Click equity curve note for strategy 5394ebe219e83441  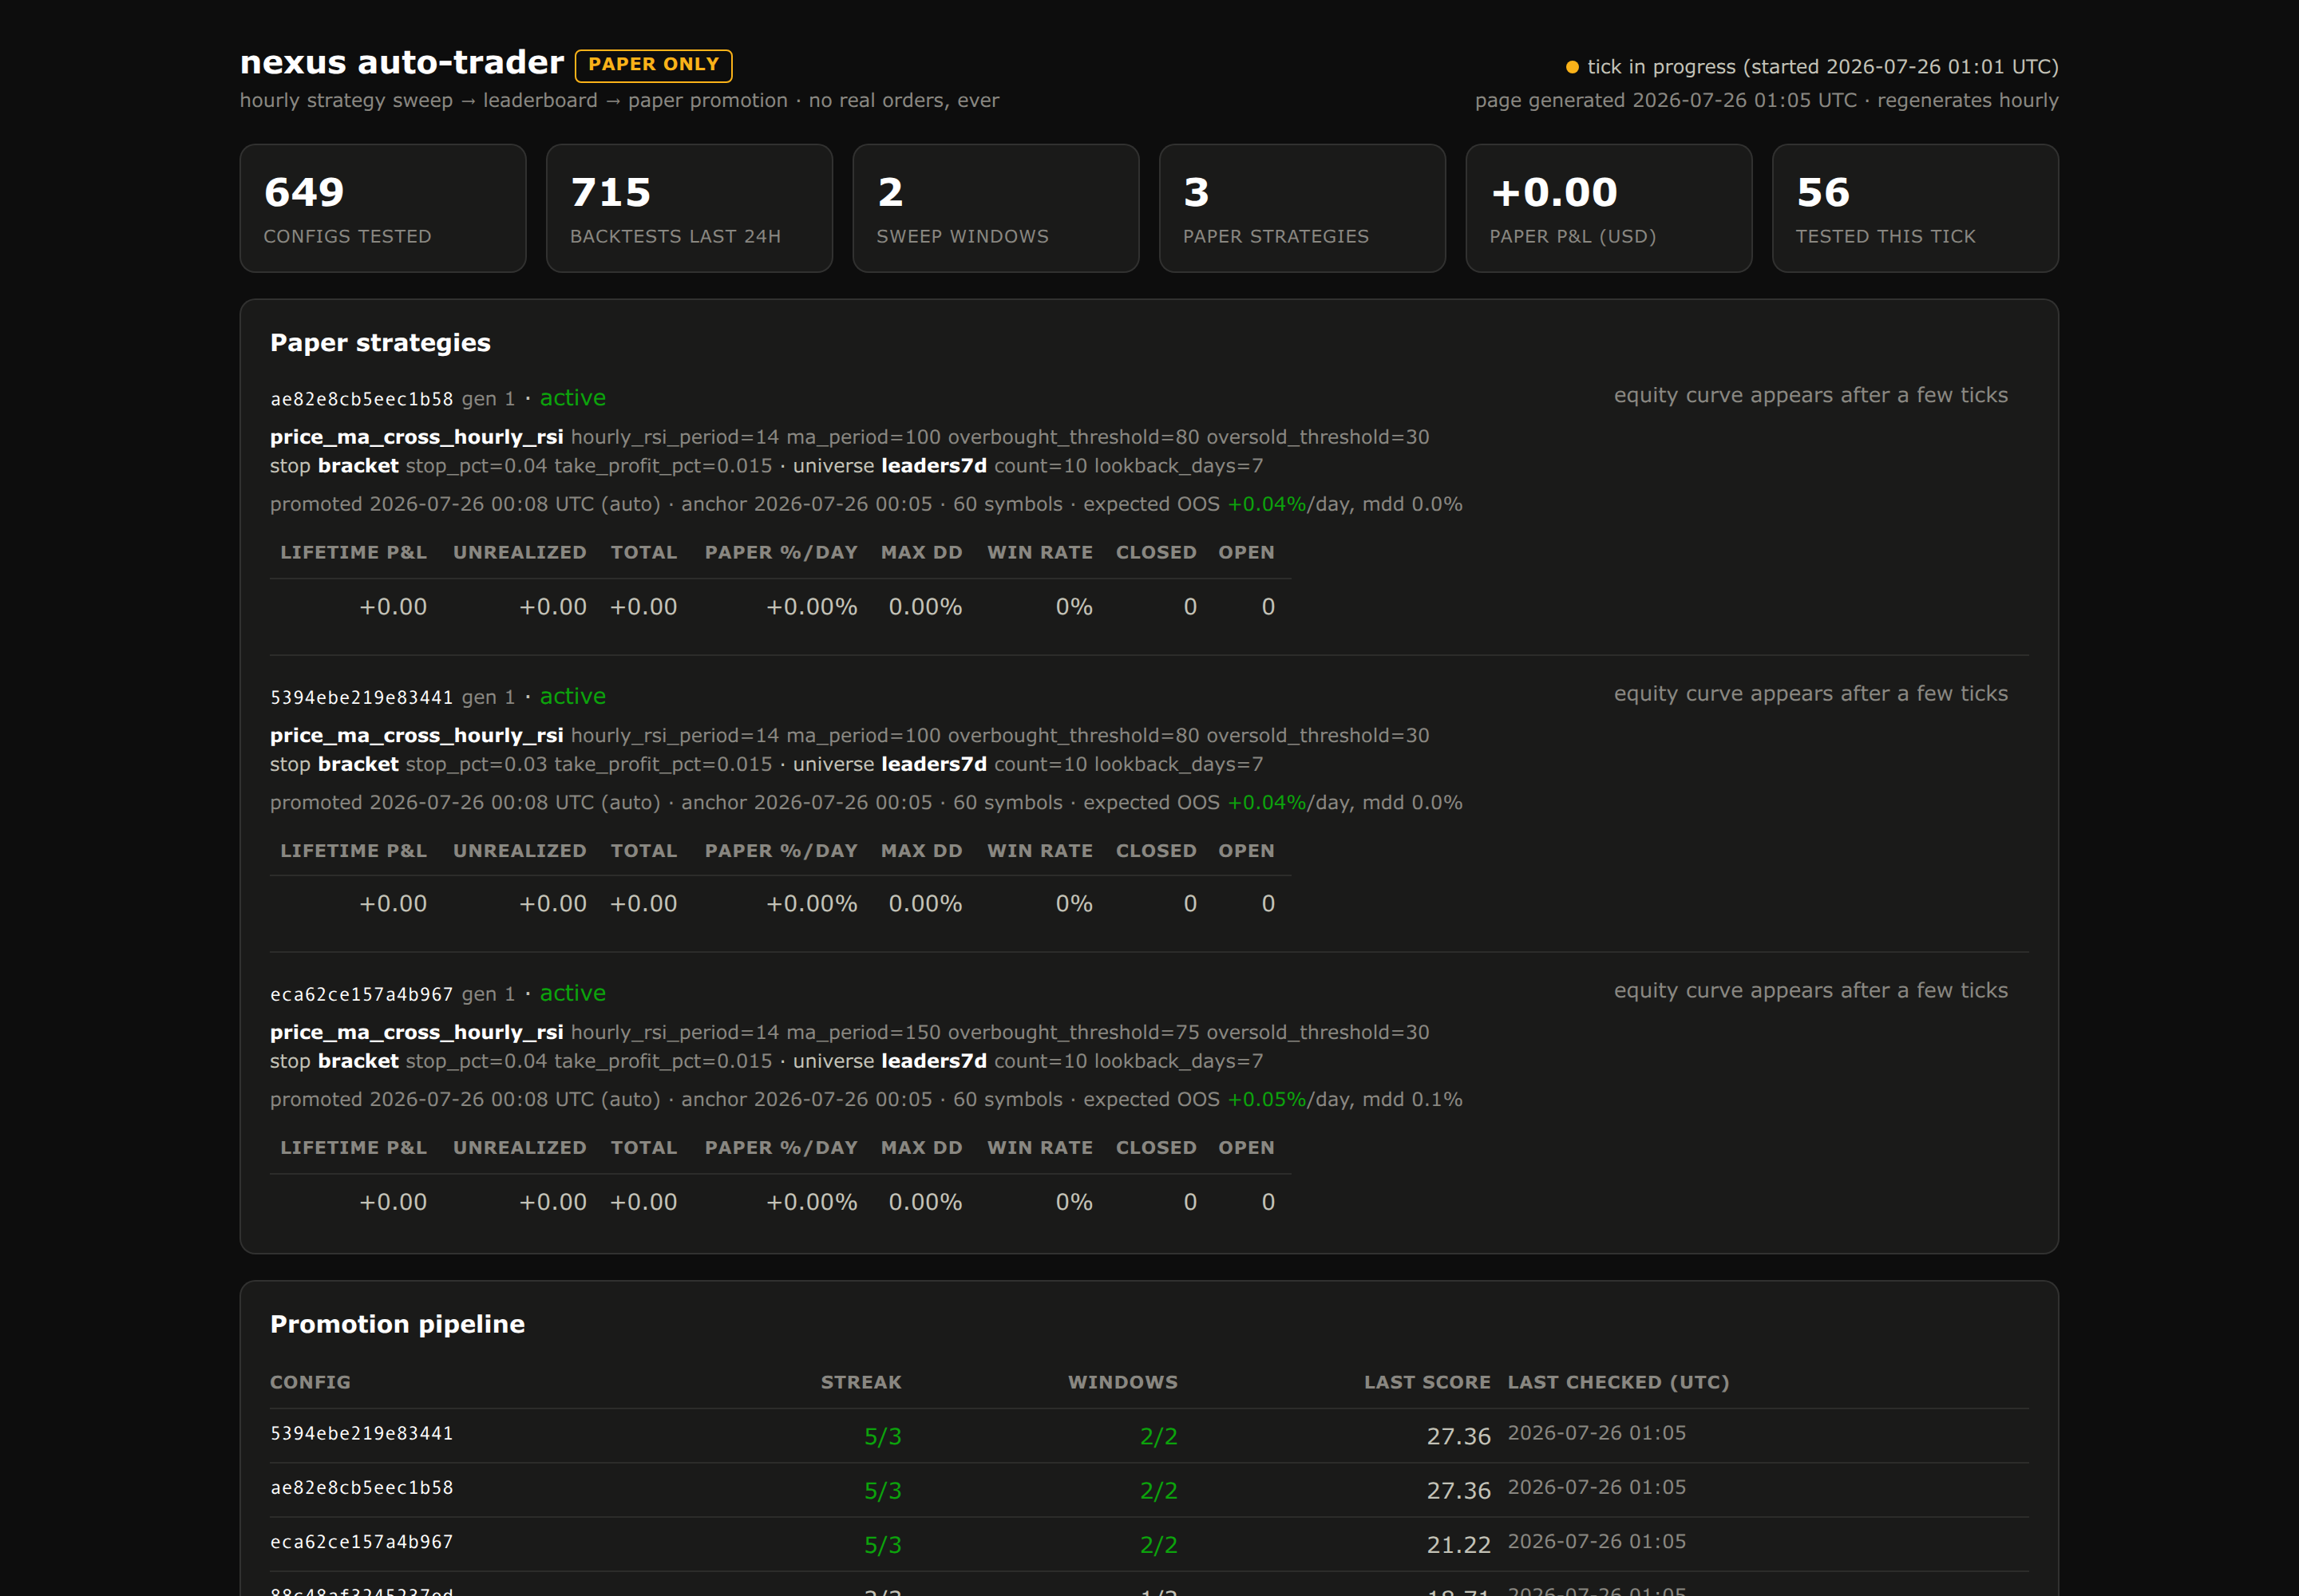(1810, 693)
